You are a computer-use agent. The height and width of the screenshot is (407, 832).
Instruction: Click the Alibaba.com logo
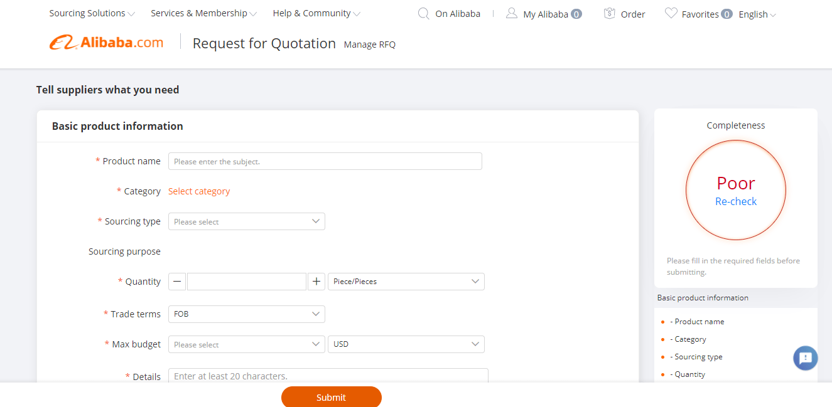coord(106,43)
